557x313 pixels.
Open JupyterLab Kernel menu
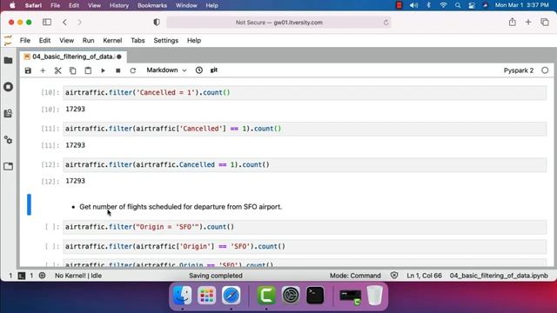click(112, 41)
